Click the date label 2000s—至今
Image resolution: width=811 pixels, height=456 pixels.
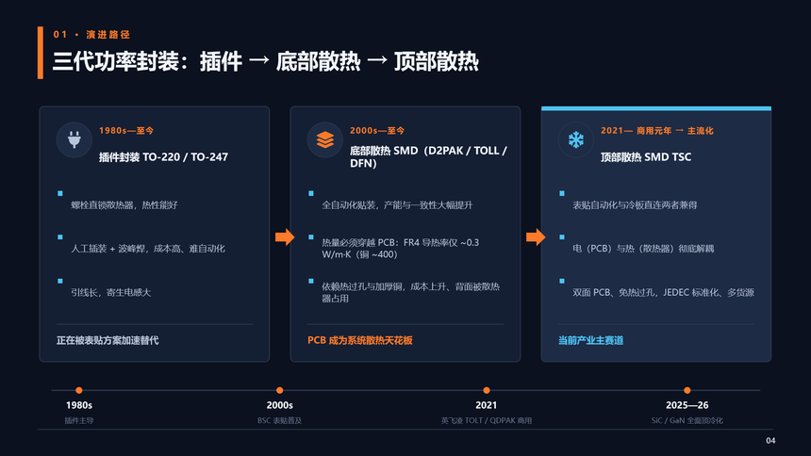click(377, 131)
